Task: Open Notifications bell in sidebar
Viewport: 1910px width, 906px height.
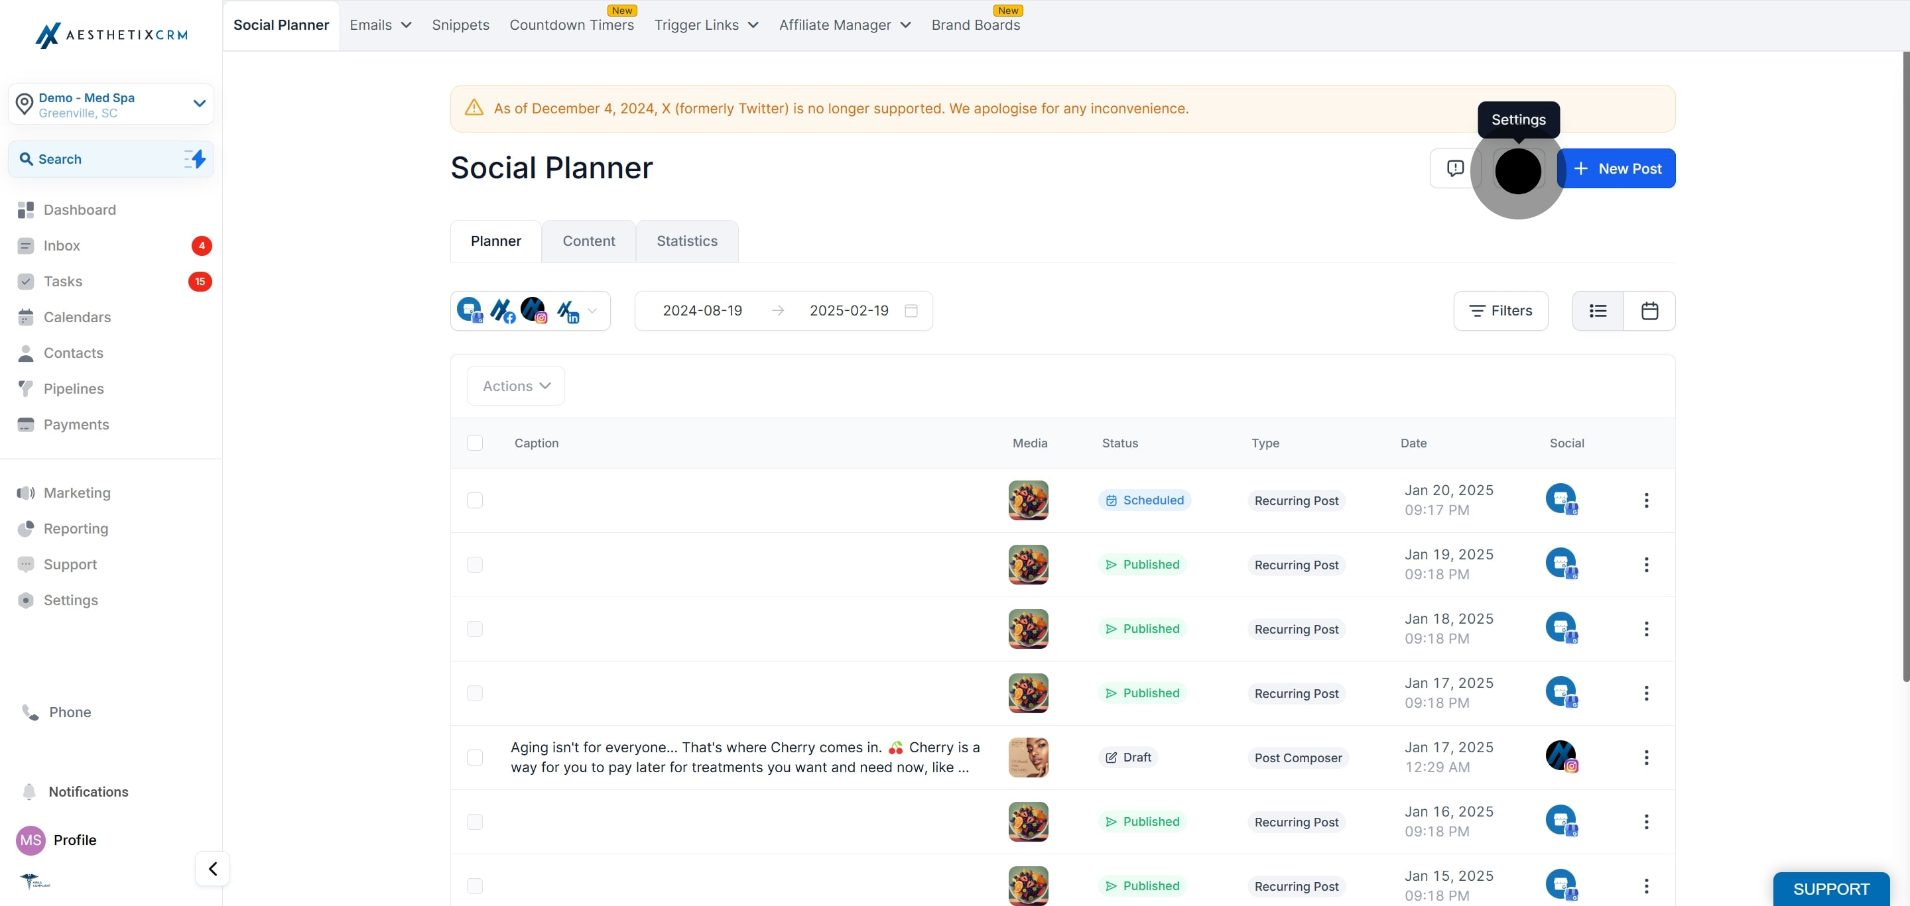Action: (30, 791)
